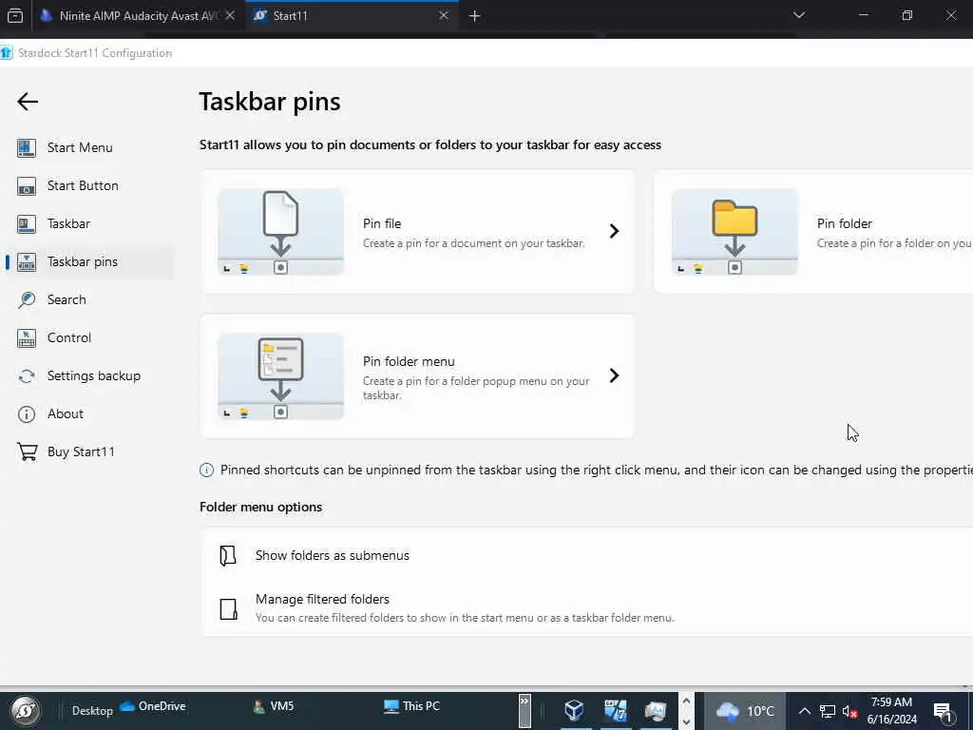Click the network tray icon
This screenshot has width=973, height=730.
coord(828,711)
